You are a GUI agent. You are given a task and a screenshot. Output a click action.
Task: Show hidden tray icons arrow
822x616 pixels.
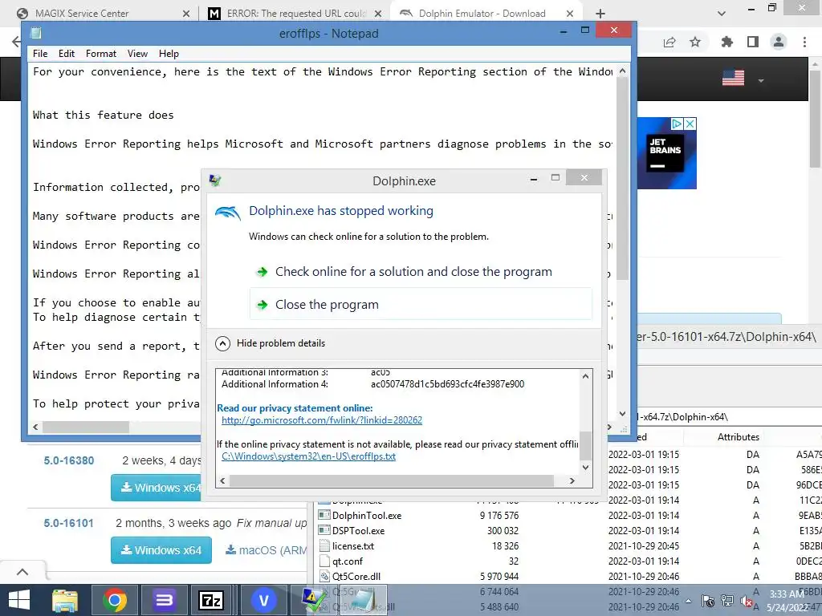(x=688, y=601)
